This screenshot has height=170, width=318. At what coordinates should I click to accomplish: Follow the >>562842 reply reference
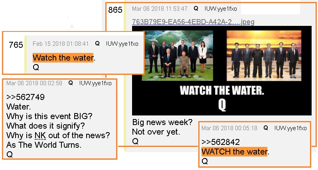click(221, 142)
